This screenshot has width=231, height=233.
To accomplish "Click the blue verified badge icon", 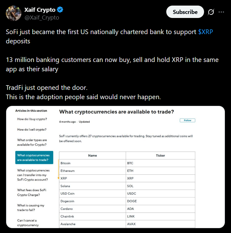I will pyautogui.click(x=60, y=10).
